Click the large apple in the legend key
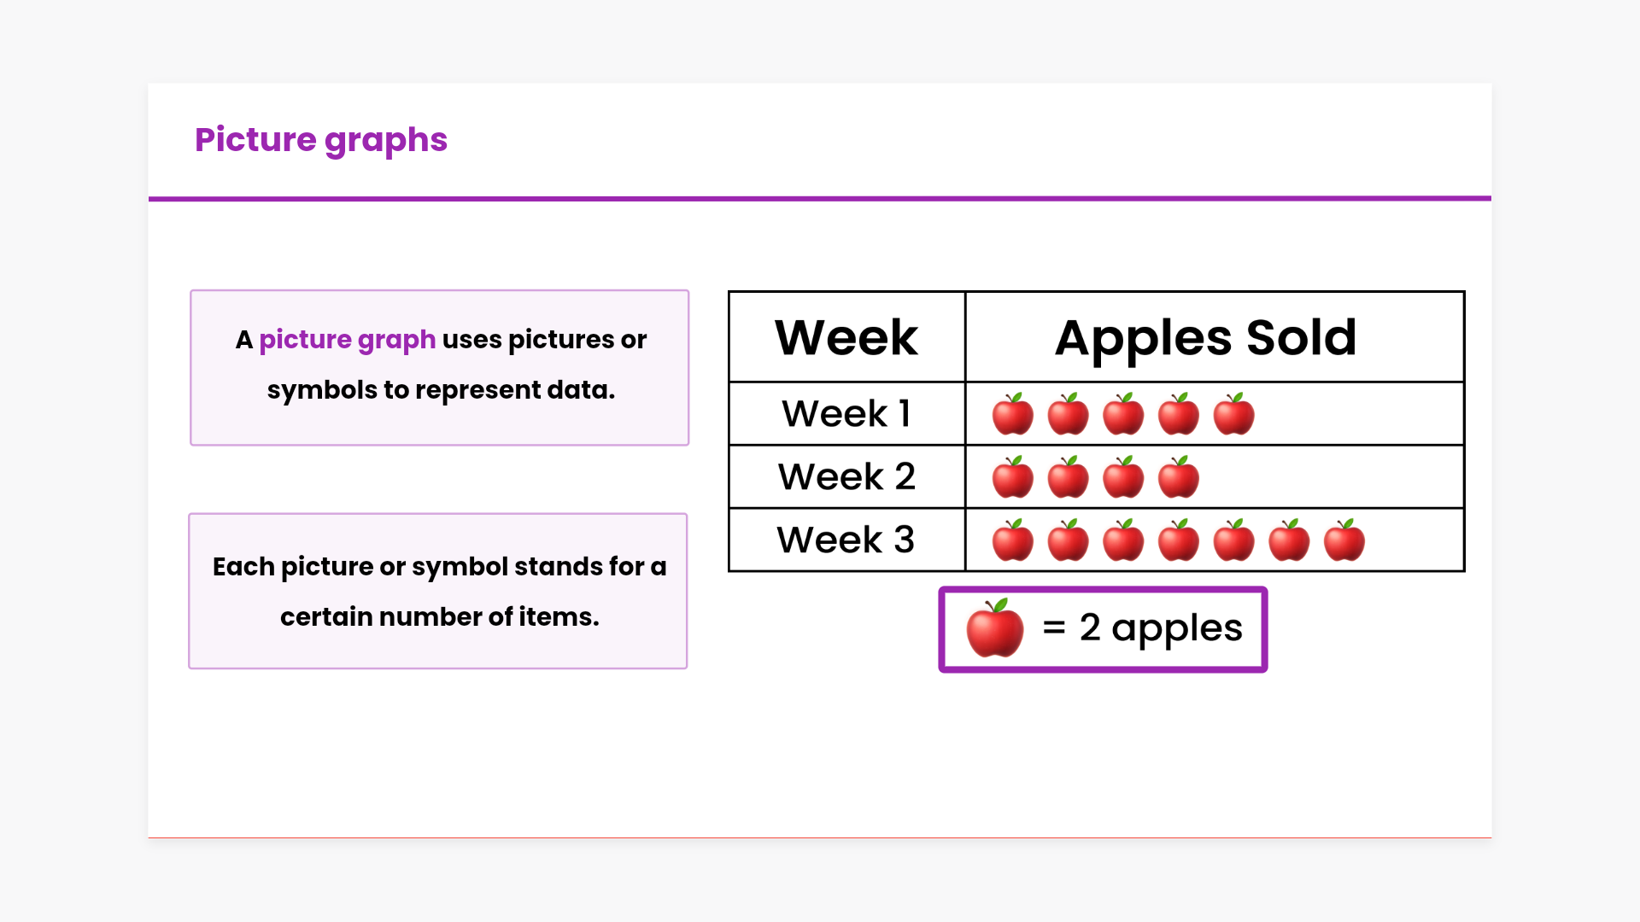Image resolution: width=1640 pixels, height=922 pixels. coord(994,629)
